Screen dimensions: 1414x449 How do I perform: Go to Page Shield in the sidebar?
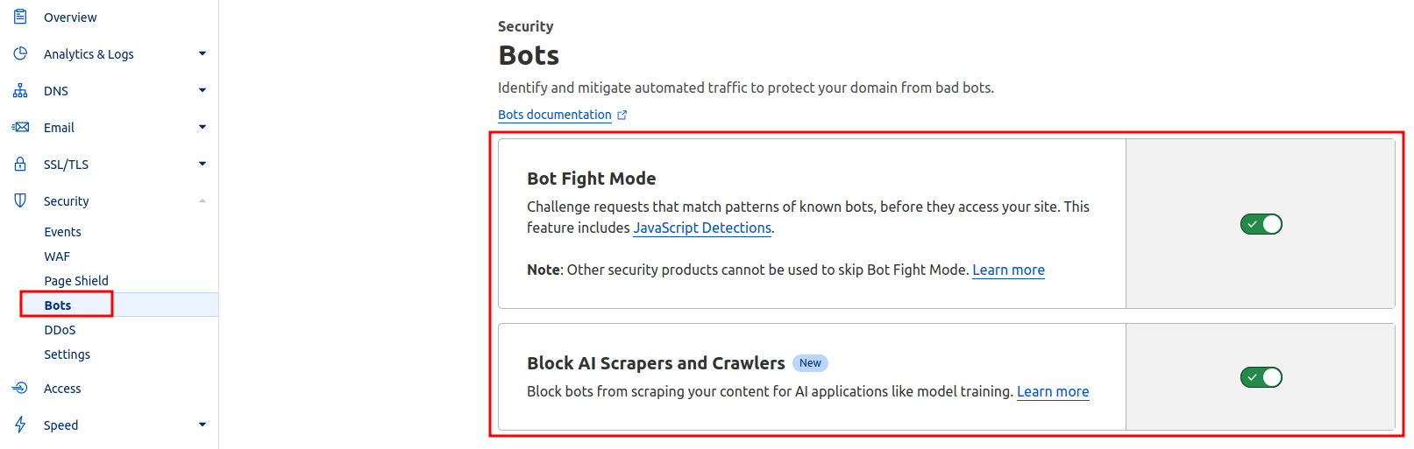[76, 281]
